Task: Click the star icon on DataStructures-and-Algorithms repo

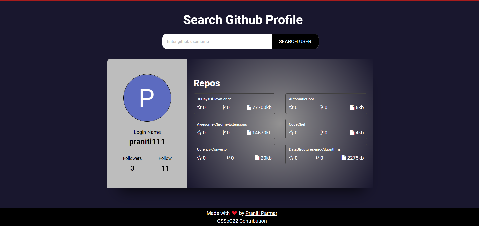Action: (291, 158)
